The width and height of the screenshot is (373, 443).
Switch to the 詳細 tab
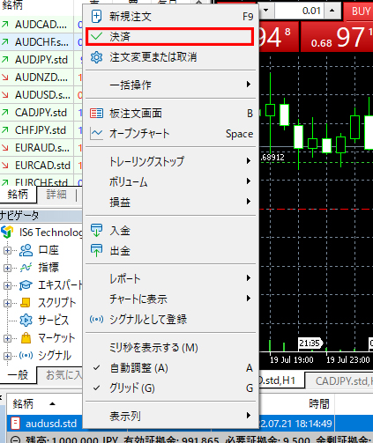pyautogui.click(x=56, y=195)
